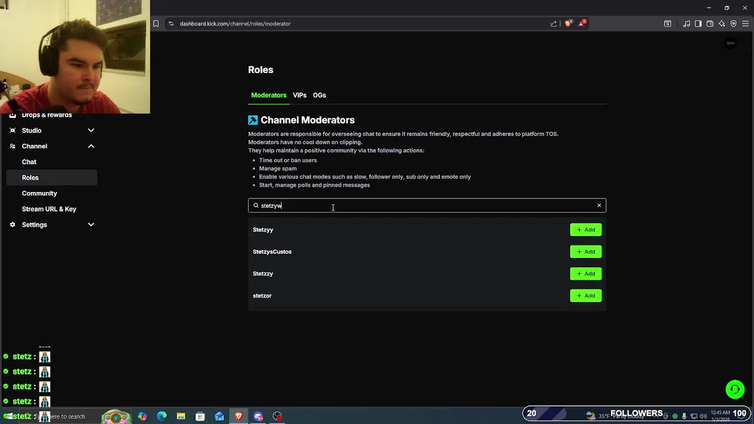
Task: Open the browser hamburger menu
Action: click(745, 24)
